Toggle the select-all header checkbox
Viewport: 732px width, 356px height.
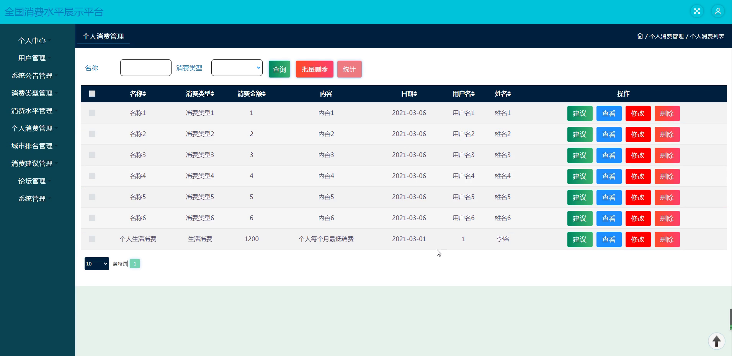[x=92, y=94]
